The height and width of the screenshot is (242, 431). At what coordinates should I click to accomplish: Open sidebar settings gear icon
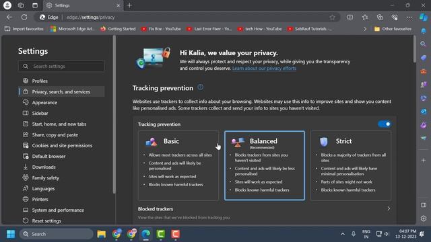(x=424, y=218)
